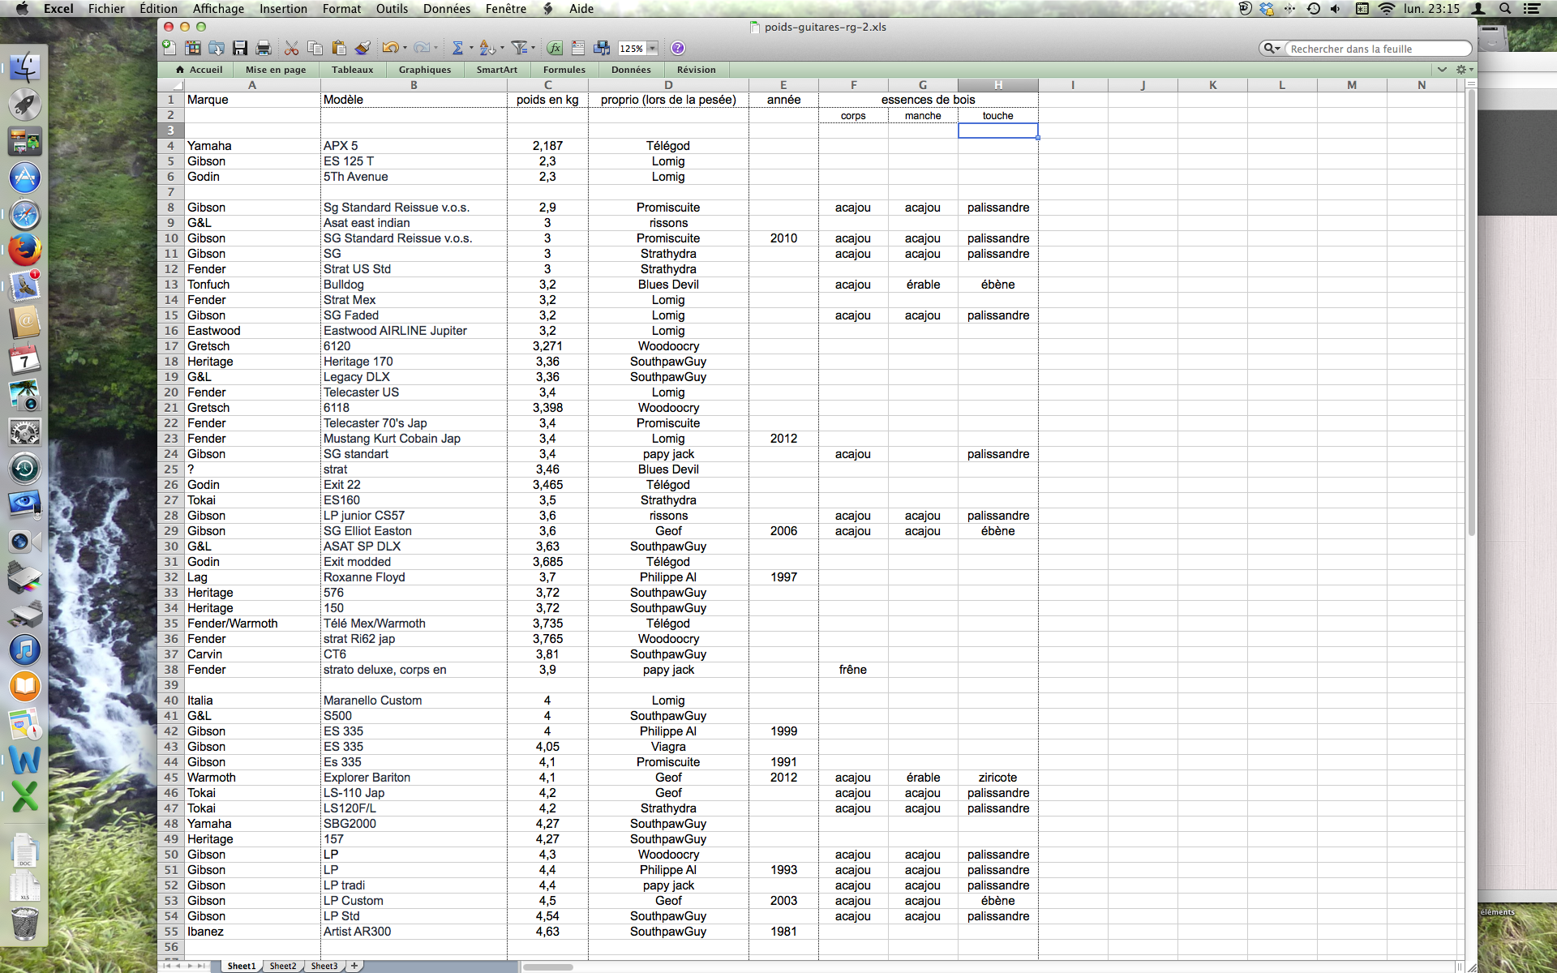This screenshot has height=973, width=1557.
Task: Click the Open file folder icon
Action: [217, 48]
